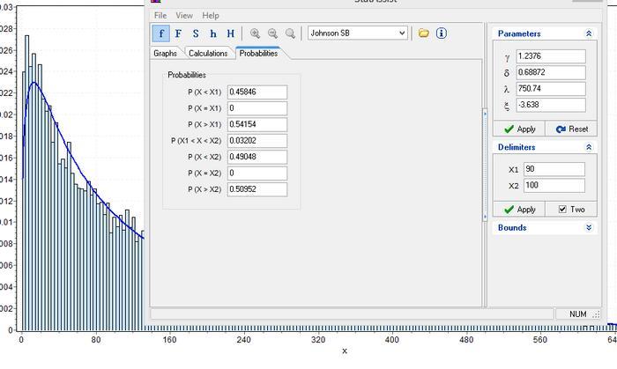Click the P (X = X1) value field
The height and width of the screenshot is (369, 617).
[x=257, y=108]
